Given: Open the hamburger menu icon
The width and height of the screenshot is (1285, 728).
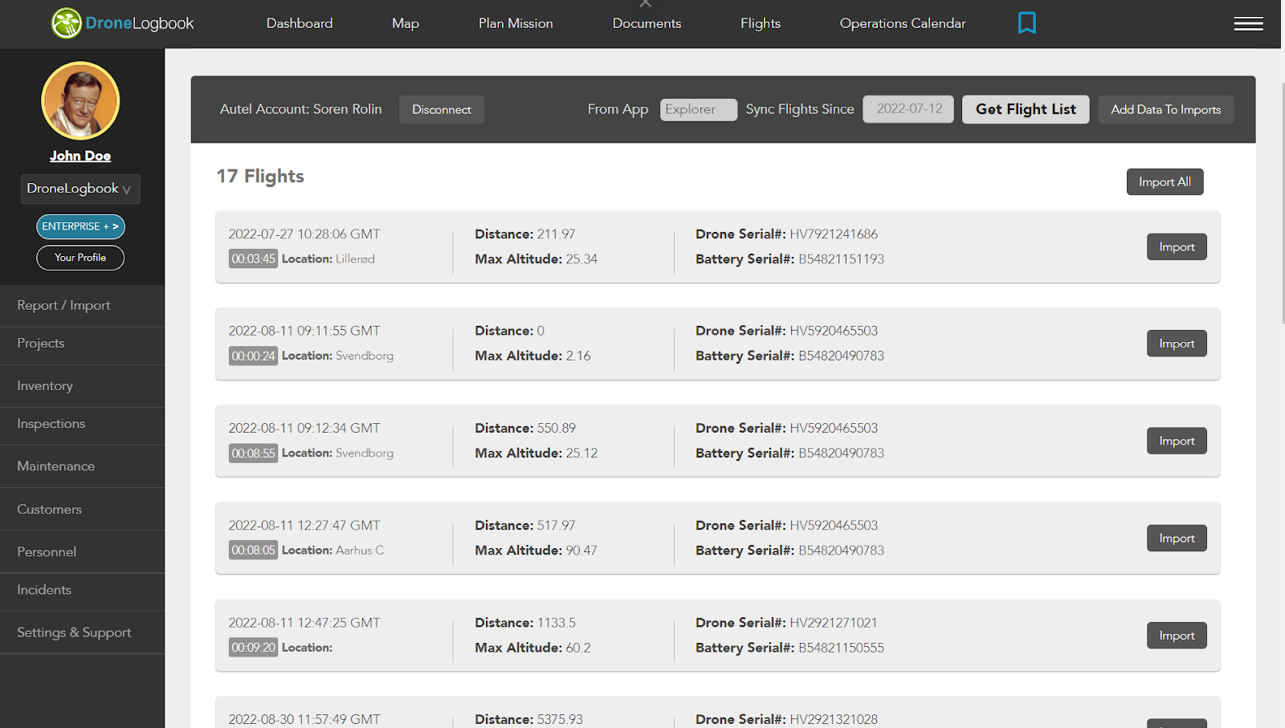Looking at the screenshot, I should (1248, 24).
